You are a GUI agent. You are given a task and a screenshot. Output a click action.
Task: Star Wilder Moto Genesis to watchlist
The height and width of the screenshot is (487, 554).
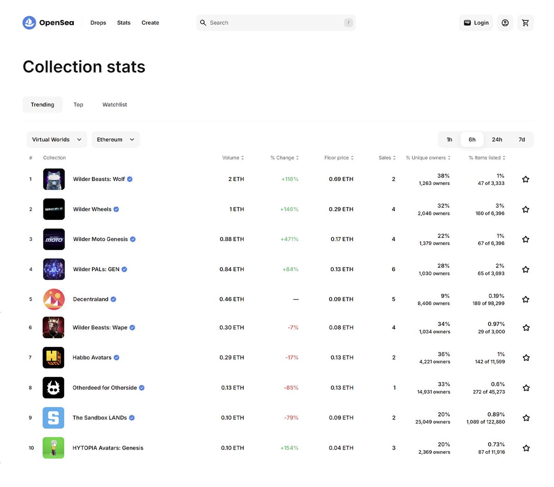point(525,239)
